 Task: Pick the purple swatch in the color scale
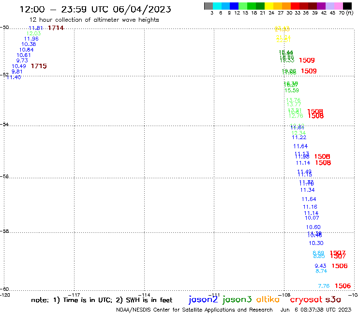321,6
